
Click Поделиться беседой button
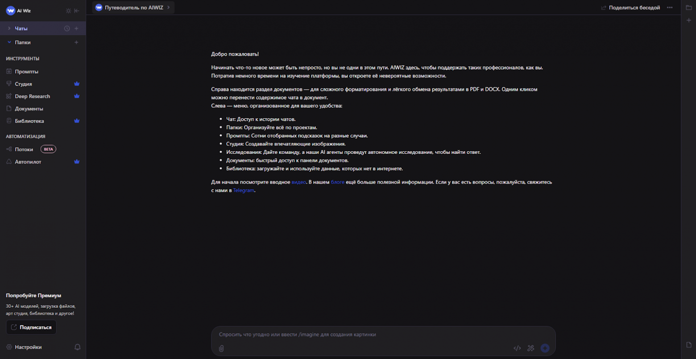pyautogui.click(x=630, y=8)
